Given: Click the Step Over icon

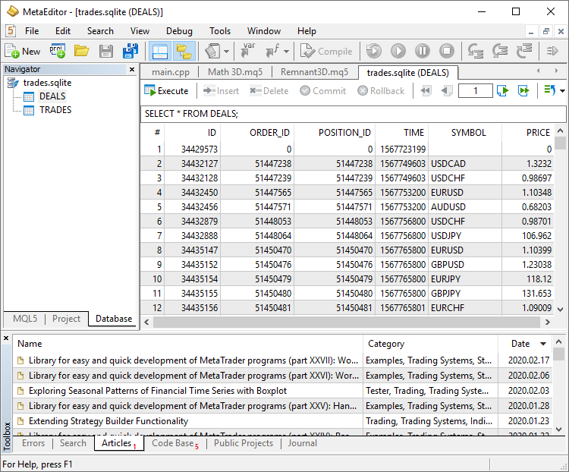Looking at the screenshot, I should [x=500, y=51].
